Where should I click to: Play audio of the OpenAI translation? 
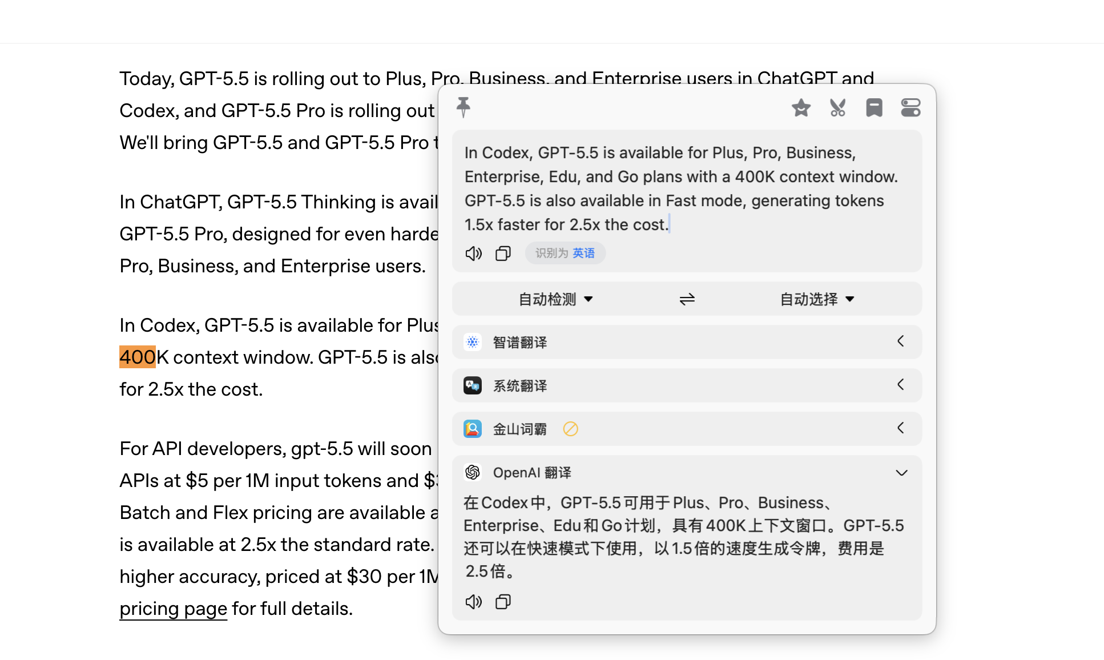[473, 601]
